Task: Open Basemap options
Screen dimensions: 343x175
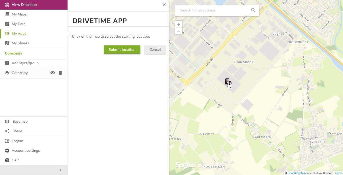Action: click(x=34, y=122)
